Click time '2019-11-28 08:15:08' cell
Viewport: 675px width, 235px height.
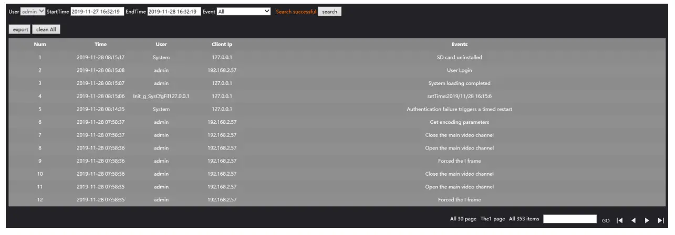(x=100, y=70)
